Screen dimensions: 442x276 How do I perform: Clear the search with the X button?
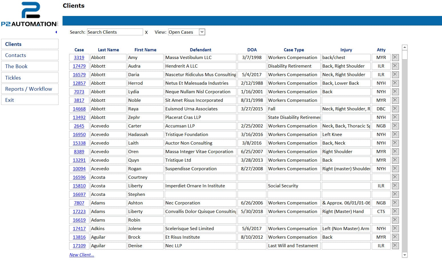(x=146, y=32)
